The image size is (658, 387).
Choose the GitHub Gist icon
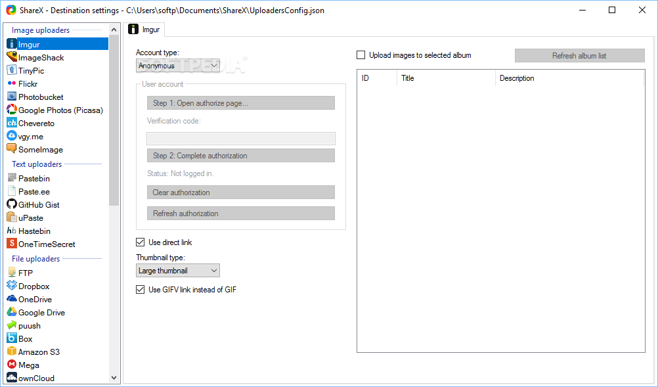pos(12,204)
